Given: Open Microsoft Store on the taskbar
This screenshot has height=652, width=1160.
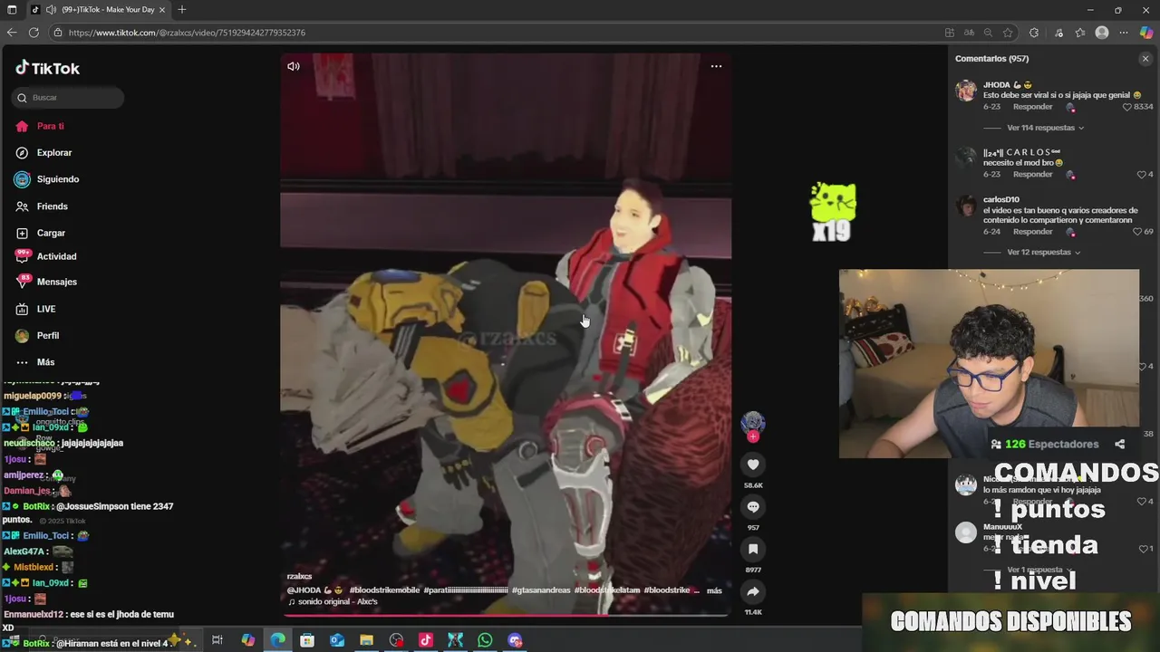Looking at the screenshot, I should pyautogui.click(x=307, y=640).
